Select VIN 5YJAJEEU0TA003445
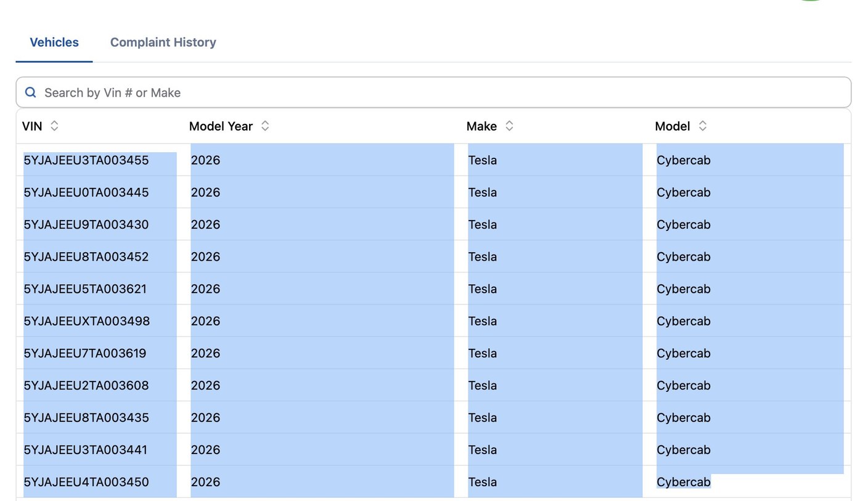The width and height of the screenshot is (863, 501). 86,192
